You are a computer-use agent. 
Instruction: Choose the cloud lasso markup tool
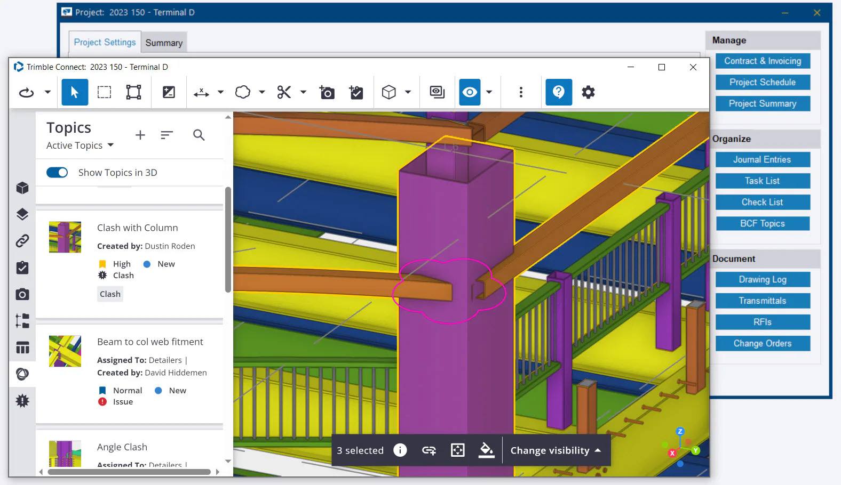tap(243, 92)
